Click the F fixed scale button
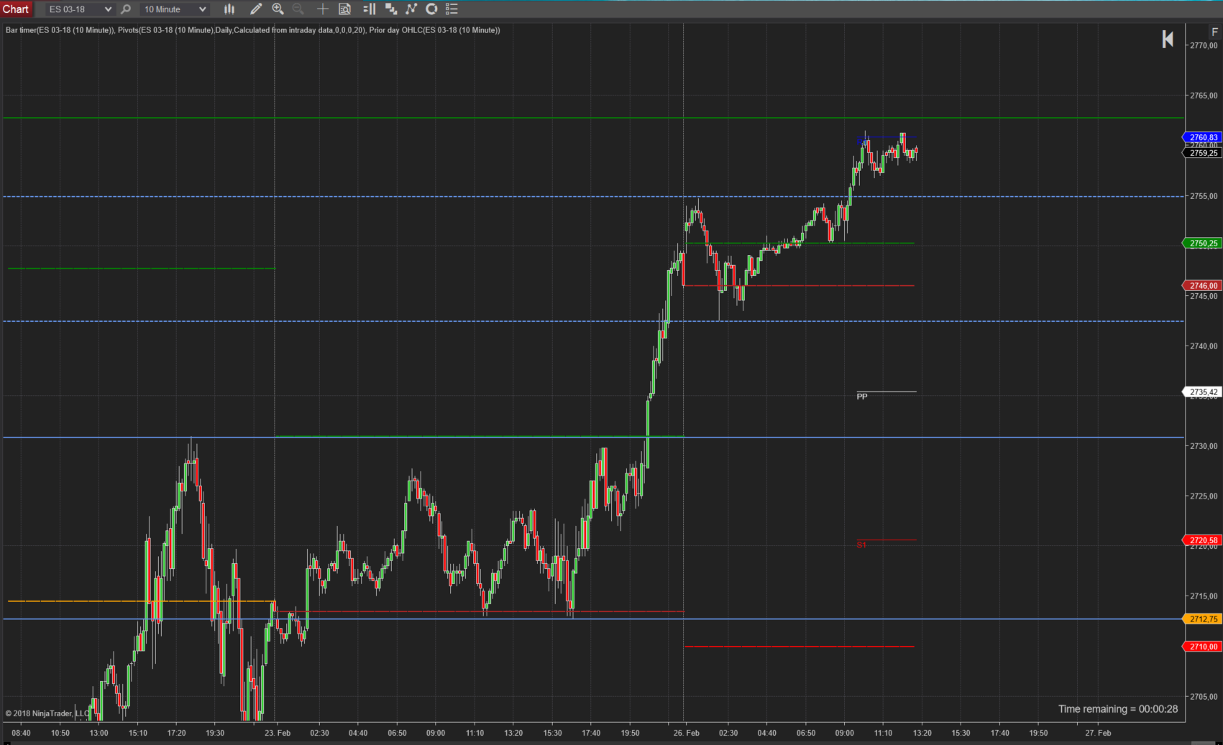 pyautogui.click(x=1215, y=32)
